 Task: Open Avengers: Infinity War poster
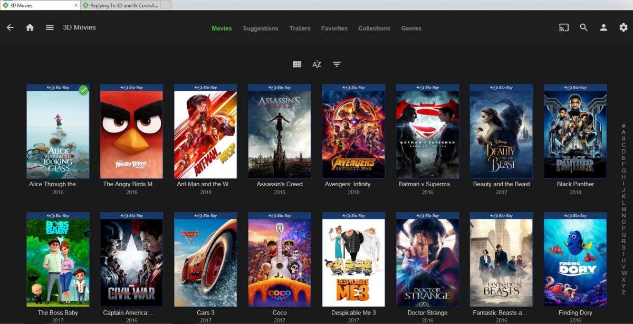point(353,131)
